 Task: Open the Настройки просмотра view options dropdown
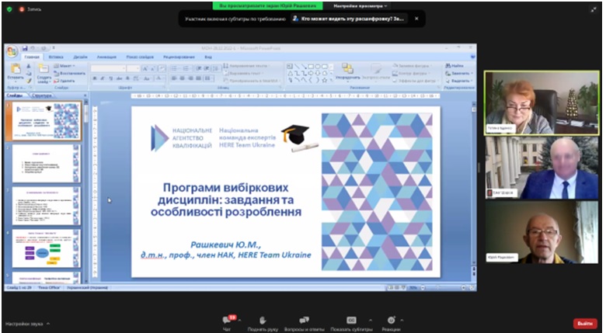coord(360,5)
